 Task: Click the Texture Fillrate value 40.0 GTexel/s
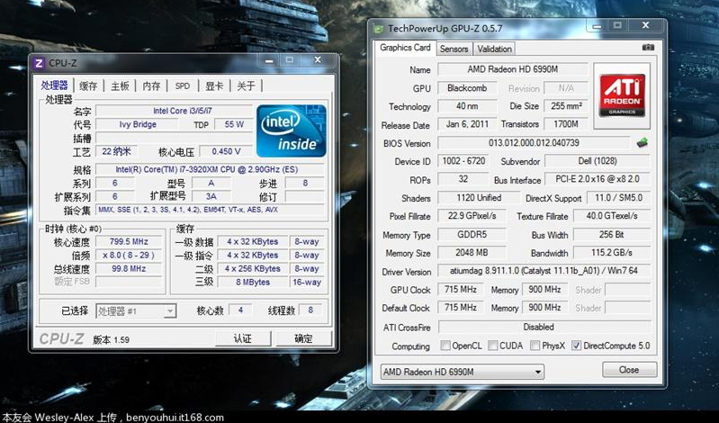(x=612, y=216)
